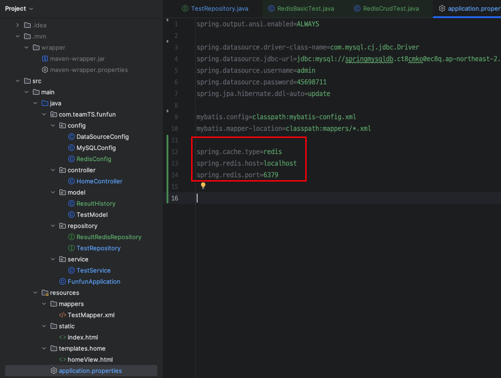Click config package folder icon
Viewport: 501px width, 378px height.
[63, 126]
